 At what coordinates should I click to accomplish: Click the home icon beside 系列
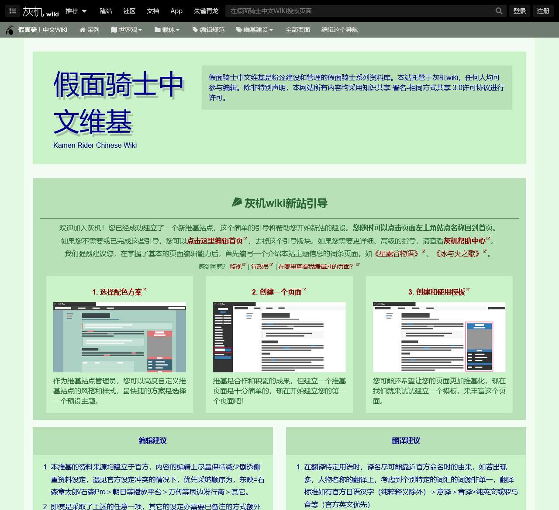coord(83,30)
